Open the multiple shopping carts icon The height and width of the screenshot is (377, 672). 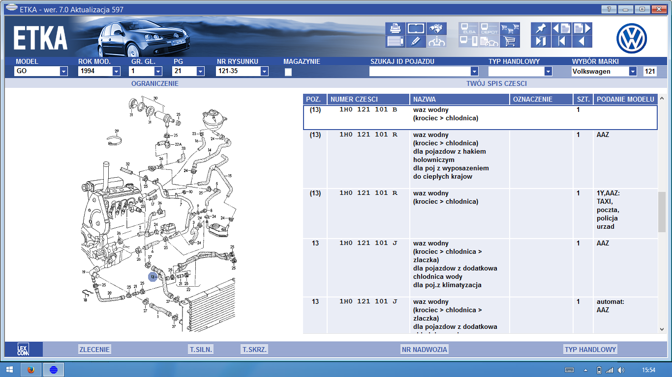click(x=510, y=28)
